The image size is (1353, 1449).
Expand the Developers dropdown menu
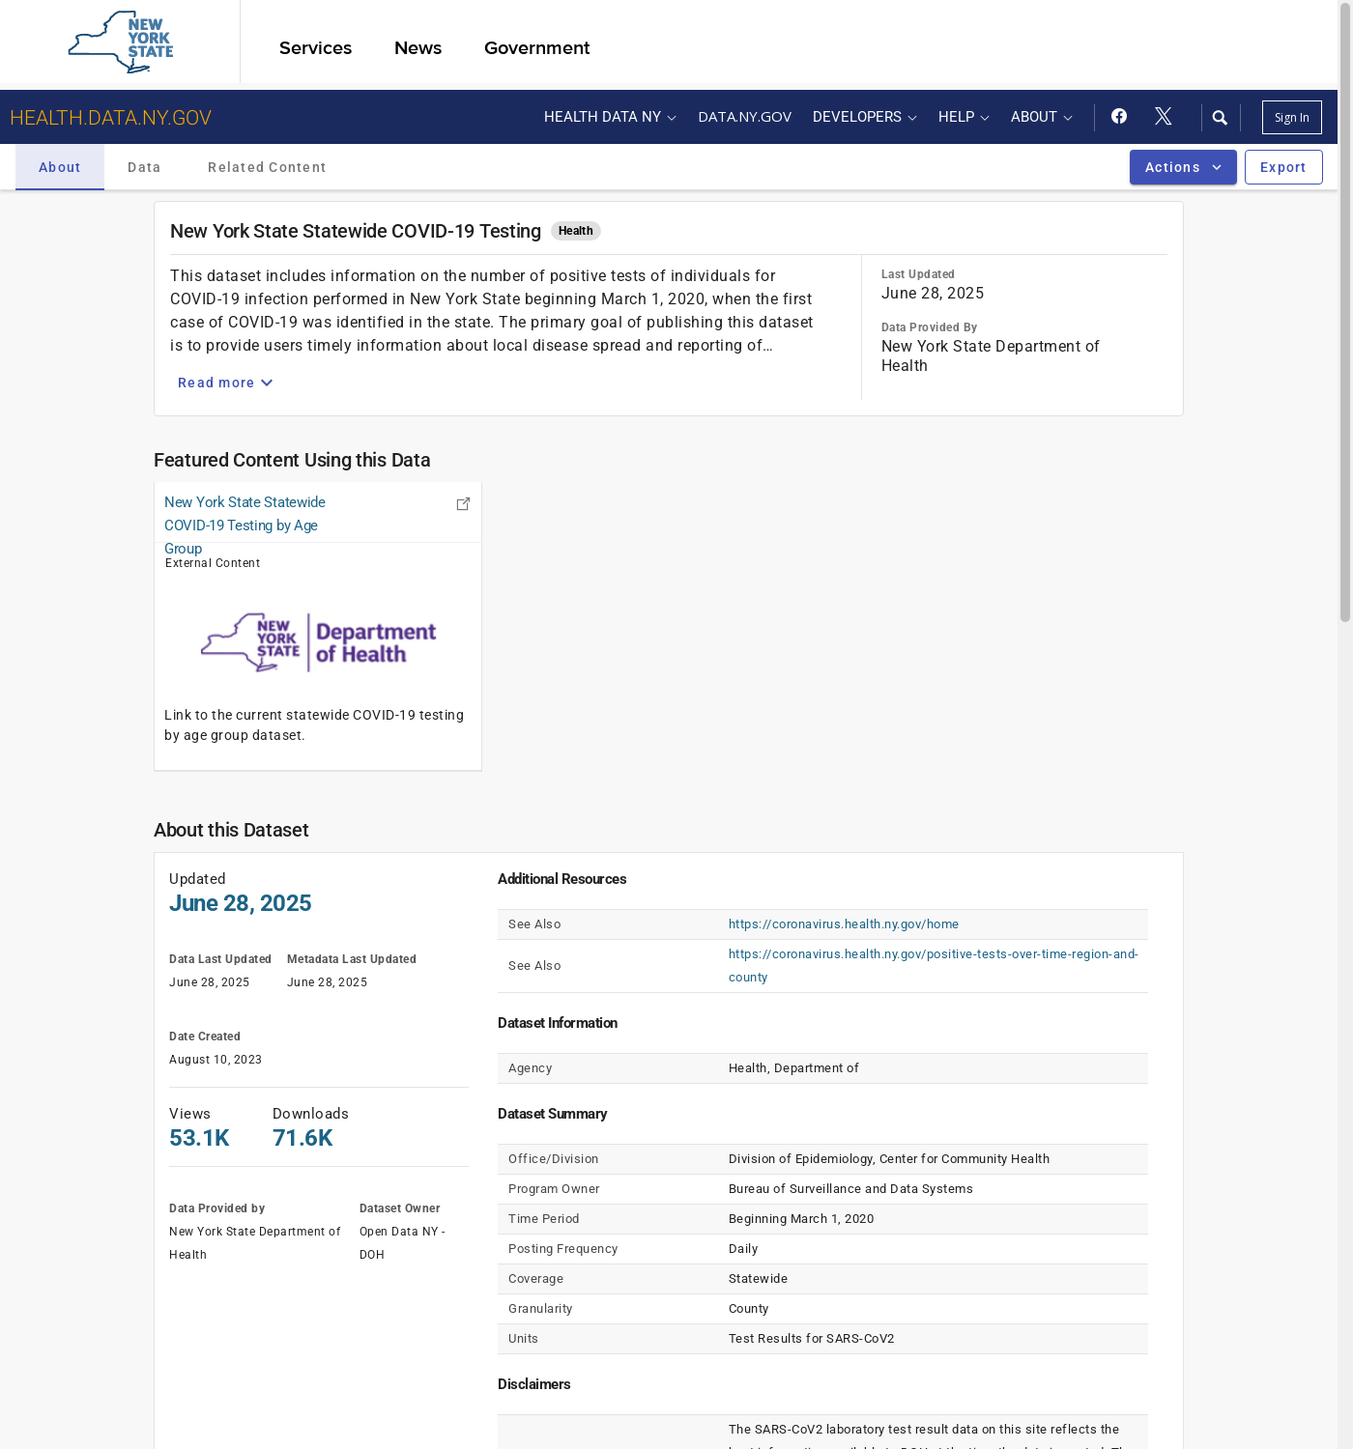point(864,117)
